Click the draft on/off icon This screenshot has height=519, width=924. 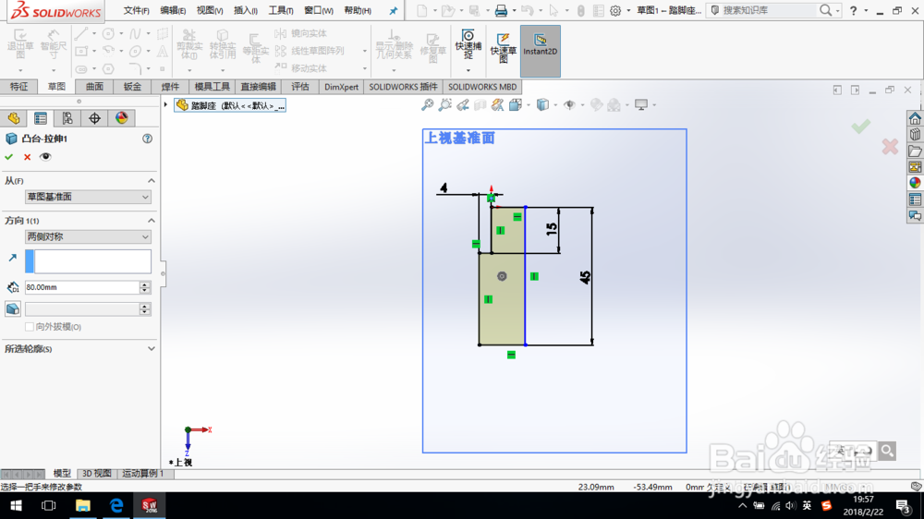tap(12, 308)
